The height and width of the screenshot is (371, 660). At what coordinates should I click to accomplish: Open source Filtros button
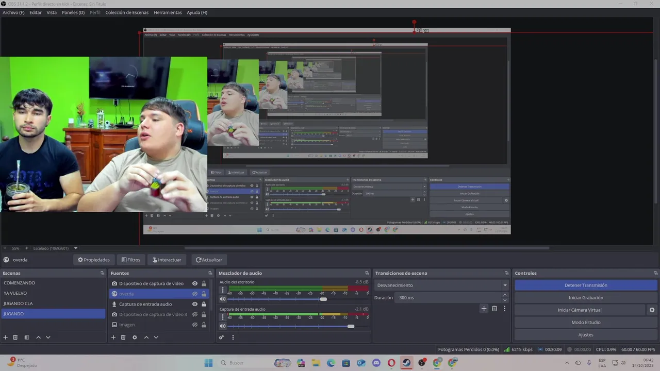130,260
